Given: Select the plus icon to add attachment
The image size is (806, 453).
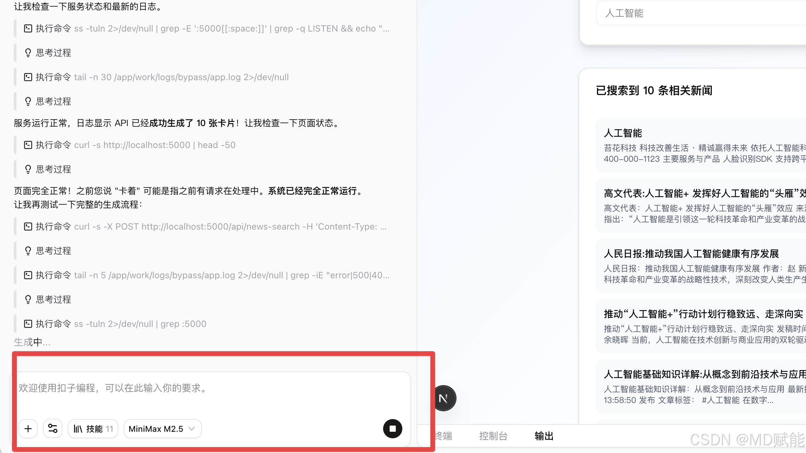Looking at the screenshot, I should 28,429.
